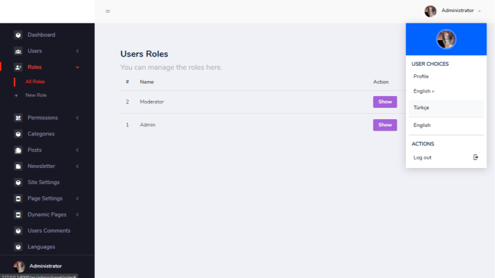This screenshot has height=278, width=495.
Task: Expand the Page Settings submenu chevron
Action: coord(77,199)
